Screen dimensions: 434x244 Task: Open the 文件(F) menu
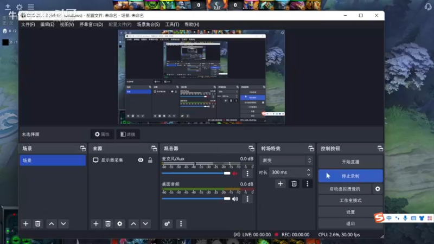[x=28, y=24]
